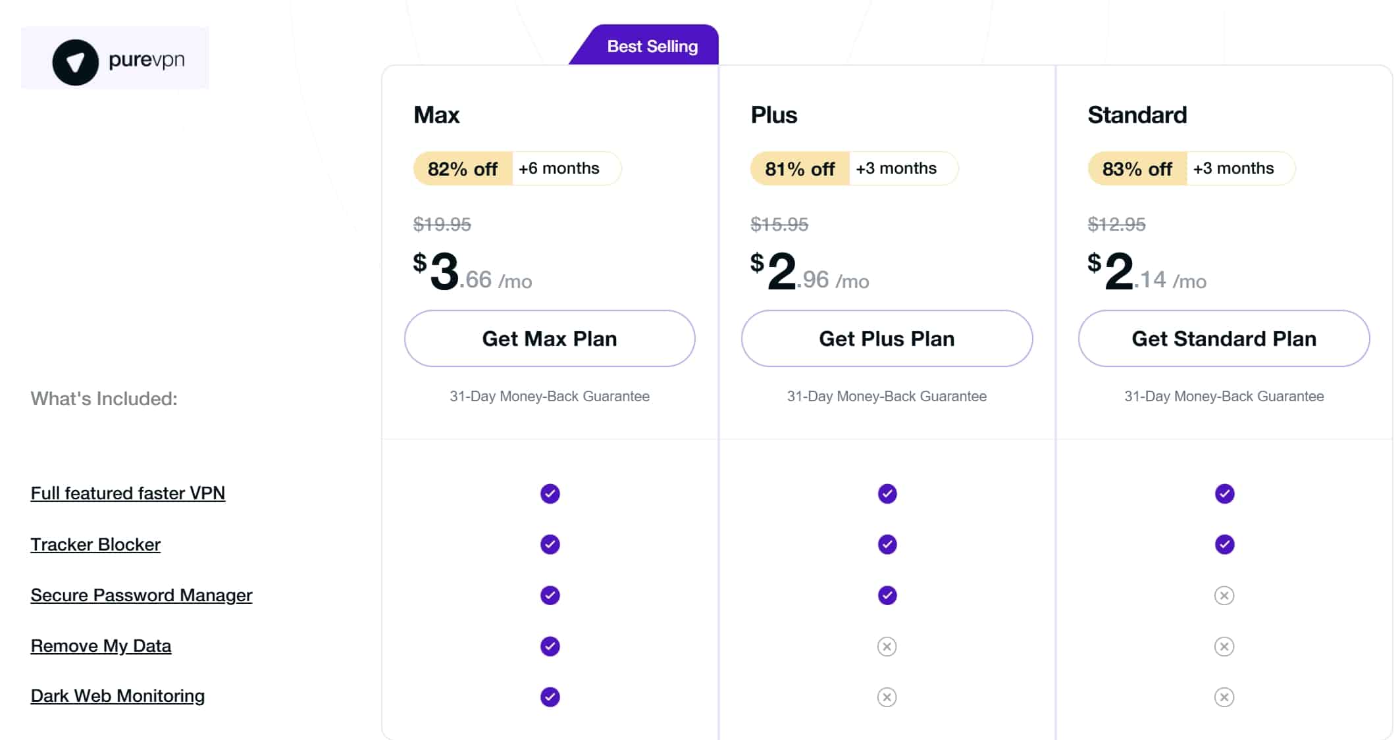
Task: Open the Tracker Blocker link
Action: (x=95, y=545)
